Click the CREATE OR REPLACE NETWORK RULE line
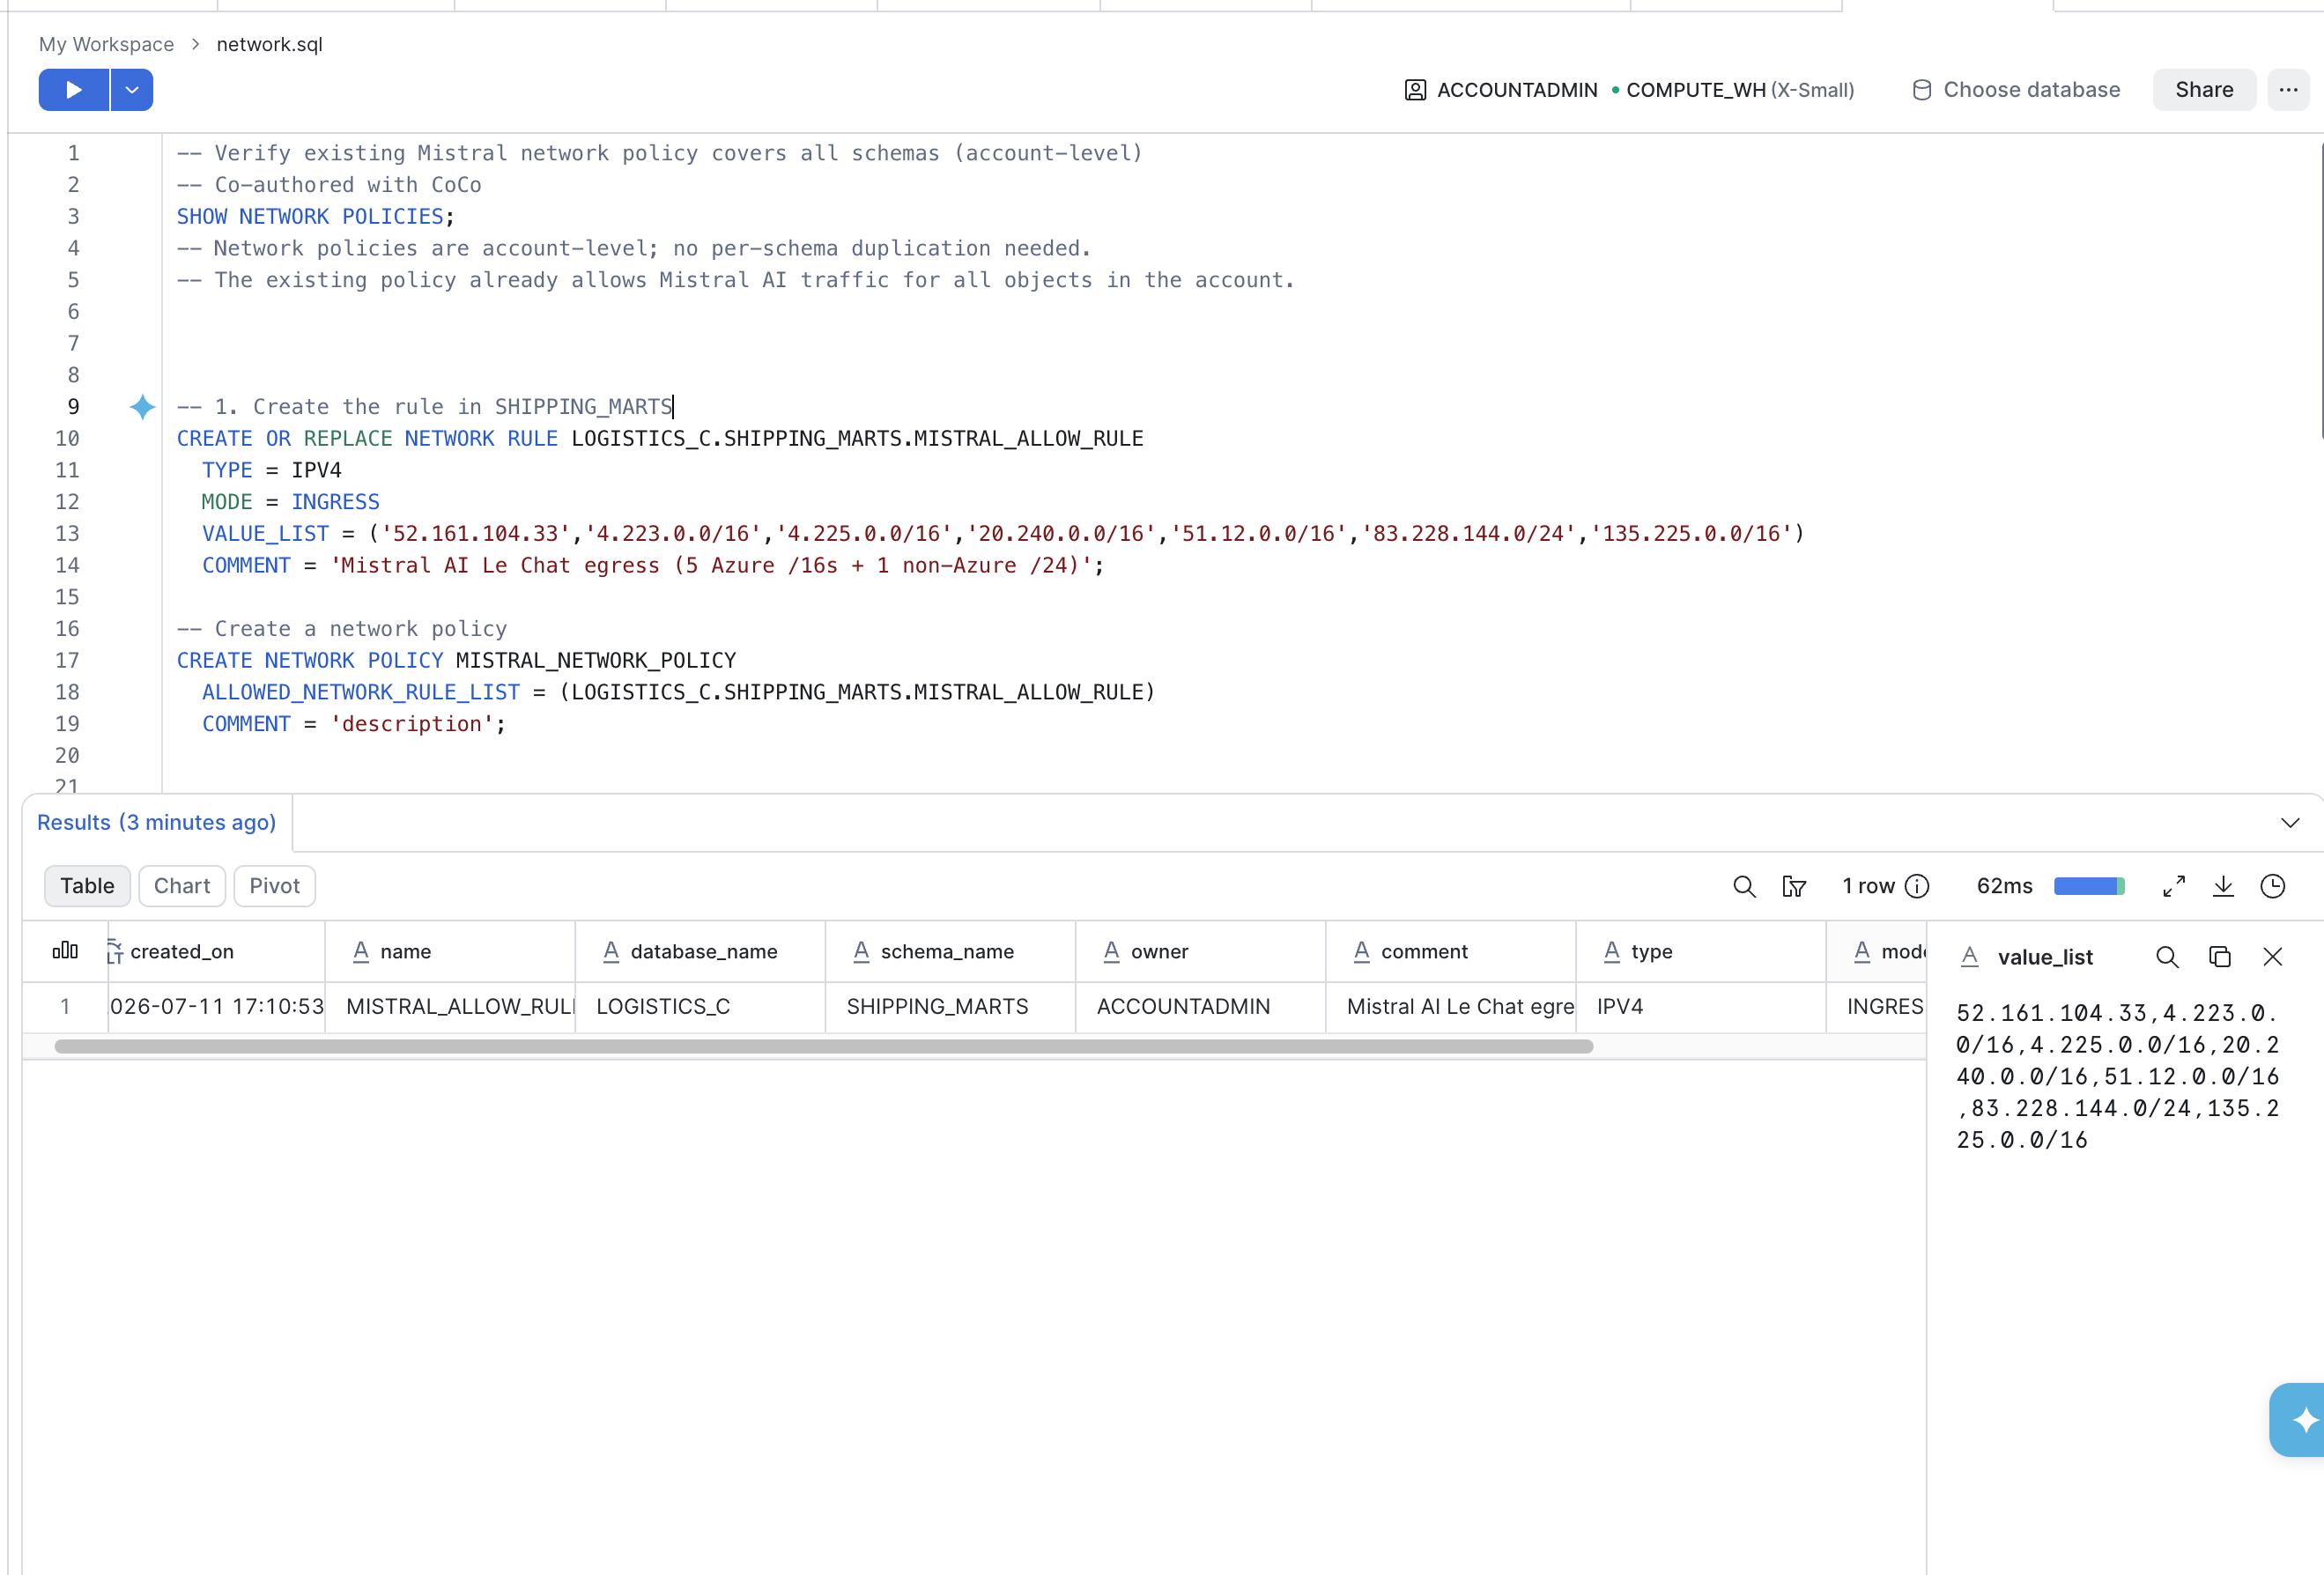Viewport: 2324px width, 1575px height. (x=660, y=439)
